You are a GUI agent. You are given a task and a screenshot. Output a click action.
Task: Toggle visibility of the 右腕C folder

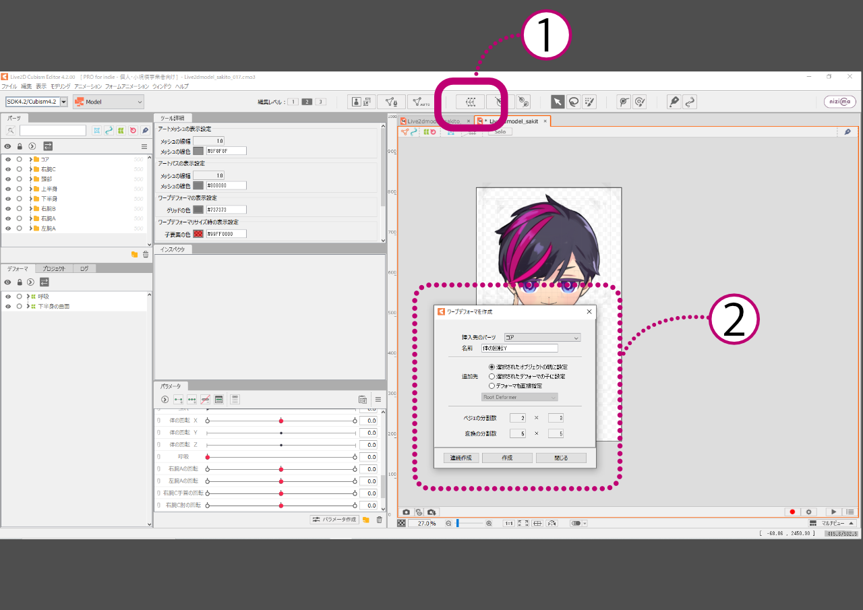pos(8,169)
